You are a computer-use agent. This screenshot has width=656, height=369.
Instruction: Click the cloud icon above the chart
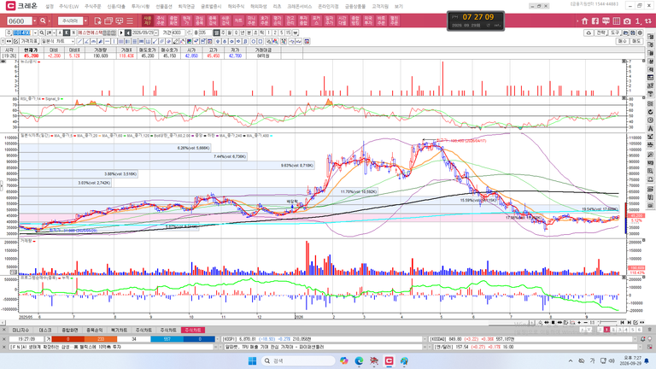[x=589, y=32]
